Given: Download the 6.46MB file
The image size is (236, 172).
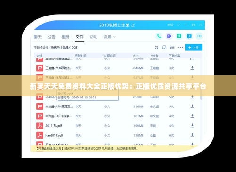Looking at the screenshot, I should pos(192,68).
